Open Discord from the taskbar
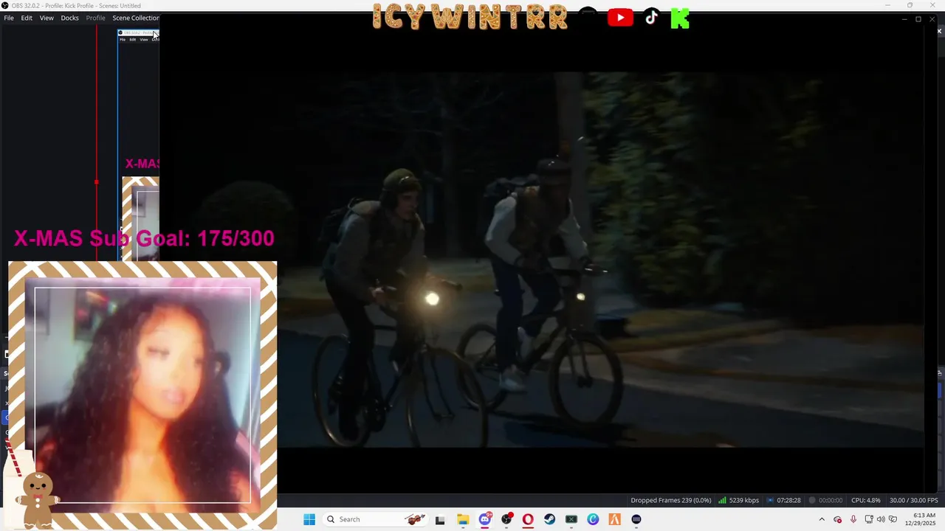 pyautogui.click(x=485, y=519)
